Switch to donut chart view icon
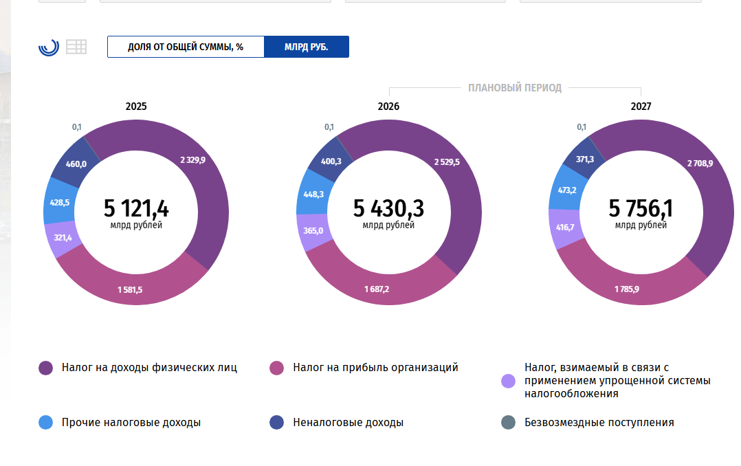741x466 pixels. (x=49, y=47)
